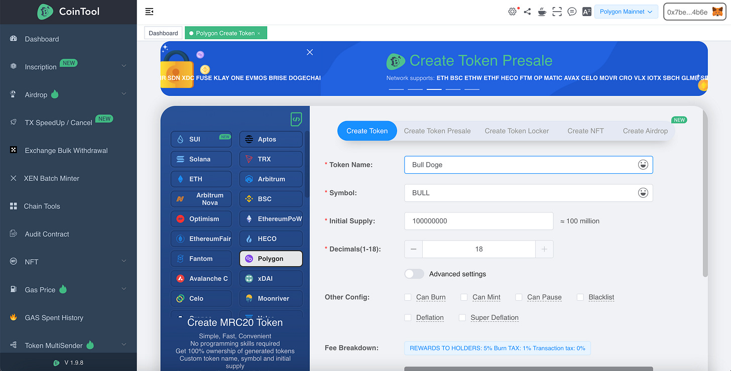
Task: Select the Aptos chain button
Action: (x=271, y=139)
